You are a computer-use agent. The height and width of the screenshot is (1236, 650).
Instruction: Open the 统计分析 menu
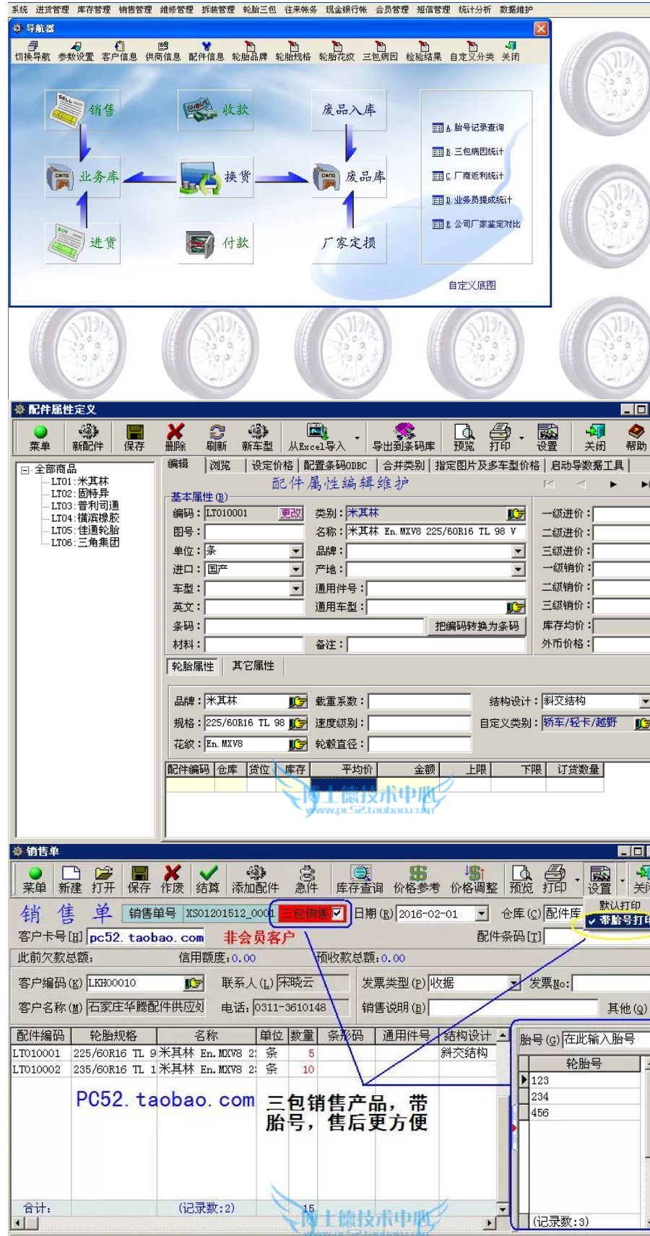point(474,9)
